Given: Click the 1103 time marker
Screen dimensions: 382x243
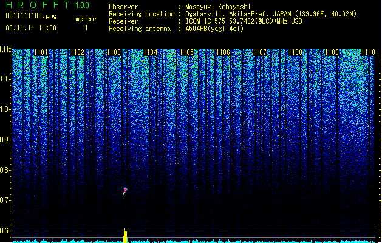Looking at the screenshot, I should (x=114, y=52).
